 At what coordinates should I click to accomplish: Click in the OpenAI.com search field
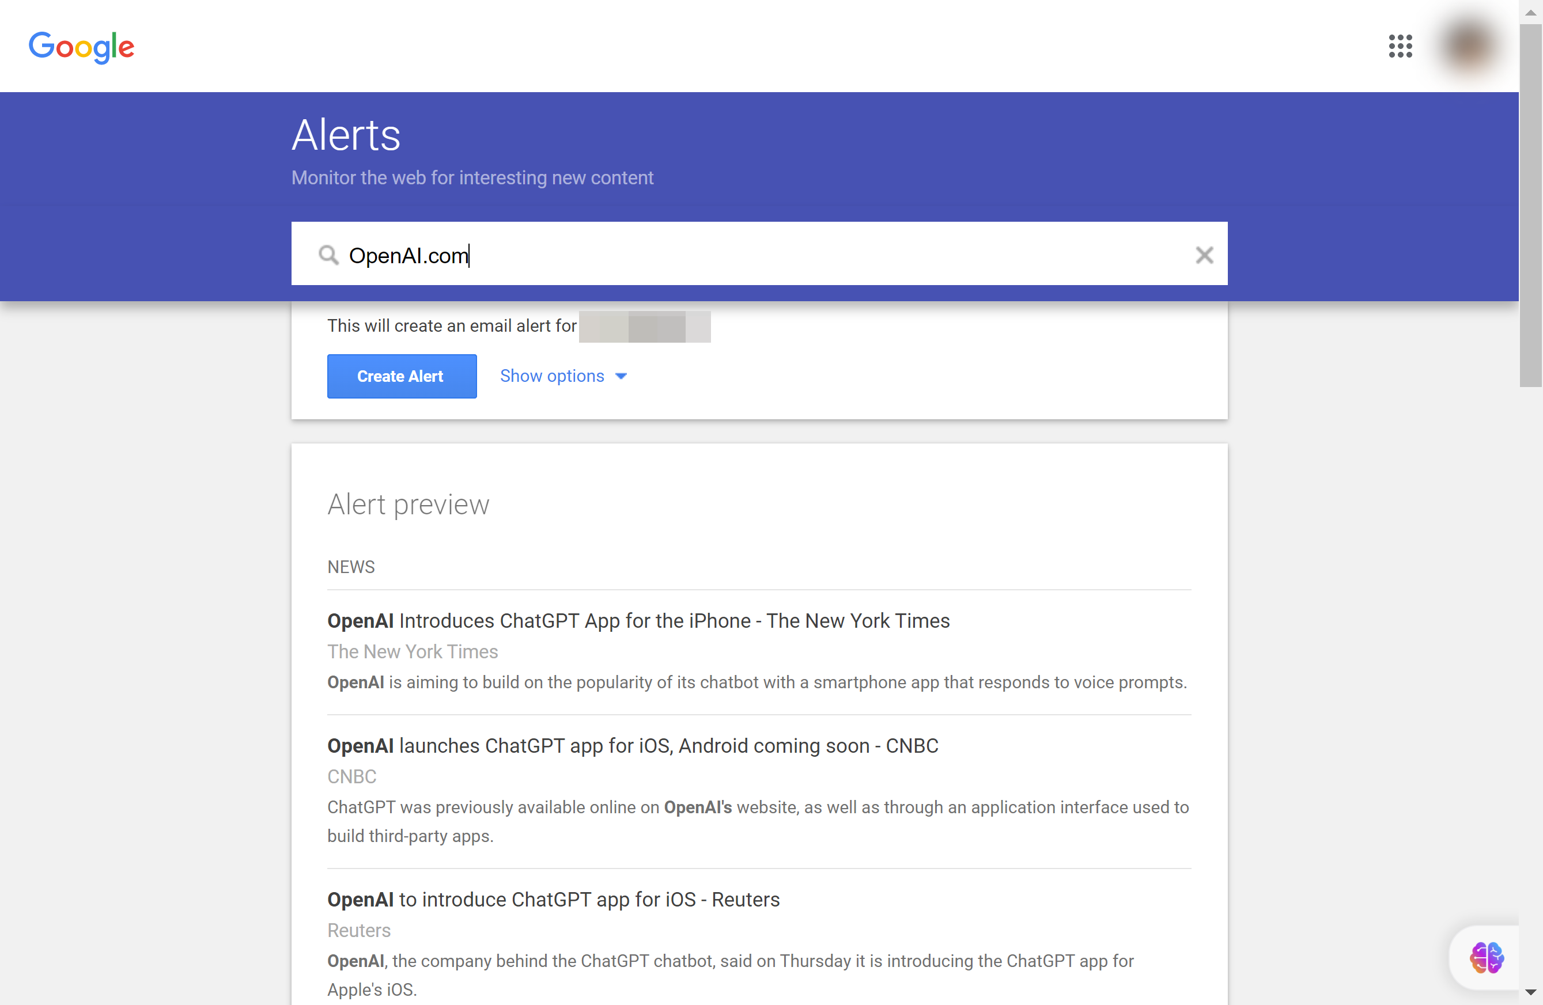(759, 254)
